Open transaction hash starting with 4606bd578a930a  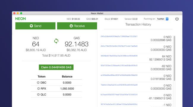(x=119, y=56)
